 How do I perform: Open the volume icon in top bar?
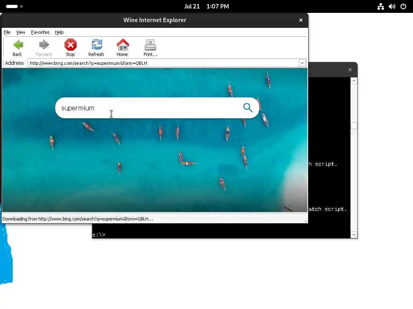point(392,6)
